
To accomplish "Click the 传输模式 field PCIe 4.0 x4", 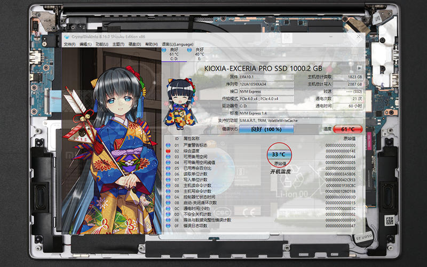I will [x=266, y=99].
